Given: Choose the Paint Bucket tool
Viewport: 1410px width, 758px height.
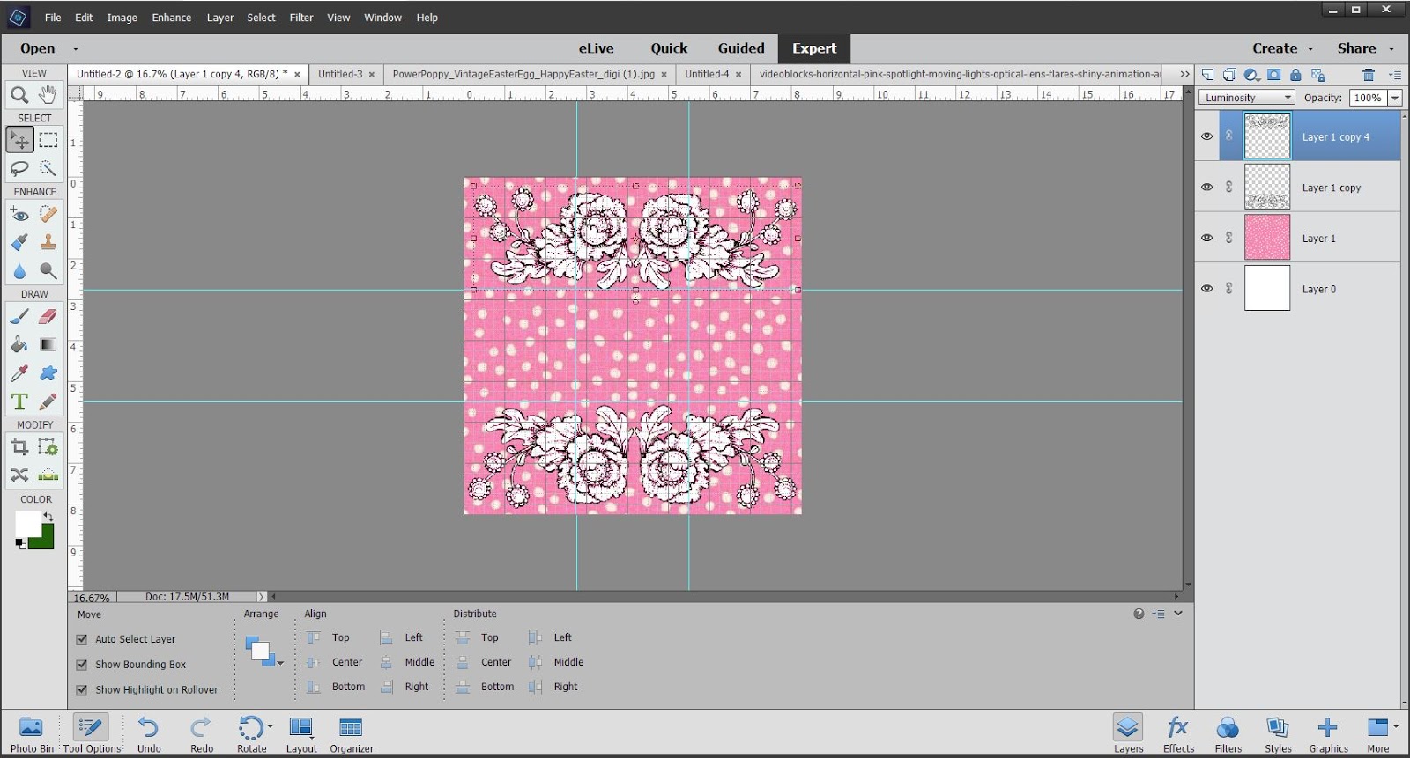Looking at the screenshot, I should click(19, 344).
